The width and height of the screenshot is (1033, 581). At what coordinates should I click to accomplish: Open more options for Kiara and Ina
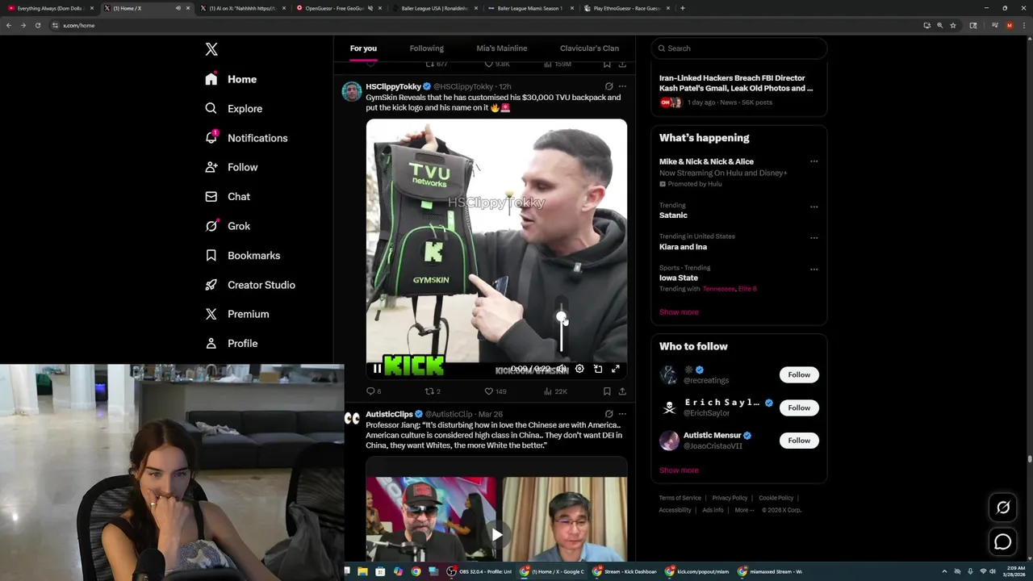813,238
